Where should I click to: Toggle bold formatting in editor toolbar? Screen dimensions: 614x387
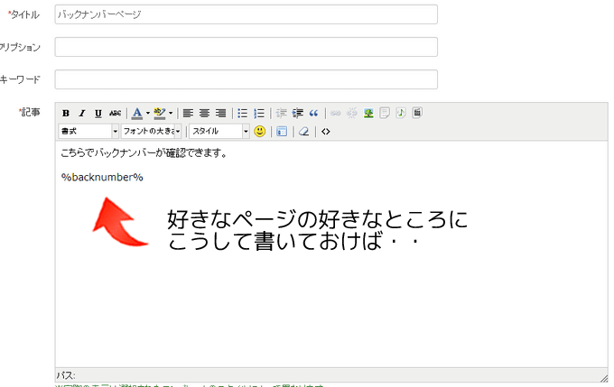click(66, 114)
